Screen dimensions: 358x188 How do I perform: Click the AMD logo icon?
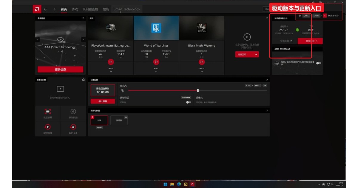tap(37, 9)
